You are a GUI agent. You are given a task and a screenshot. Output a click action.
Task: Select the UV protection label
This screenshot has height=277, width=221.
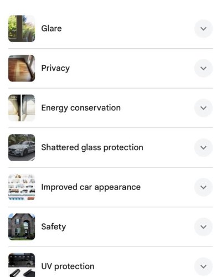coord(68,266)
